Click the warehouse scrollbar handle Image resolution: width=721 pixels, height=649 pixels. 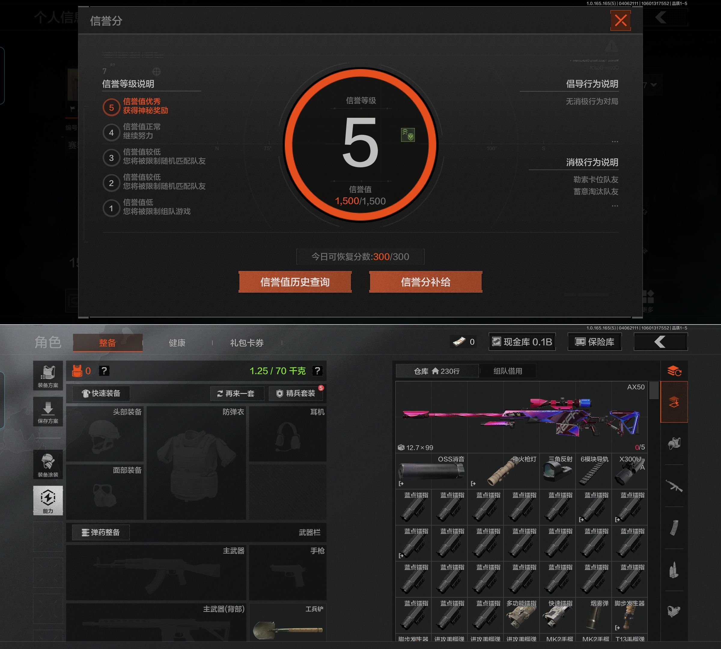(654, 391)
